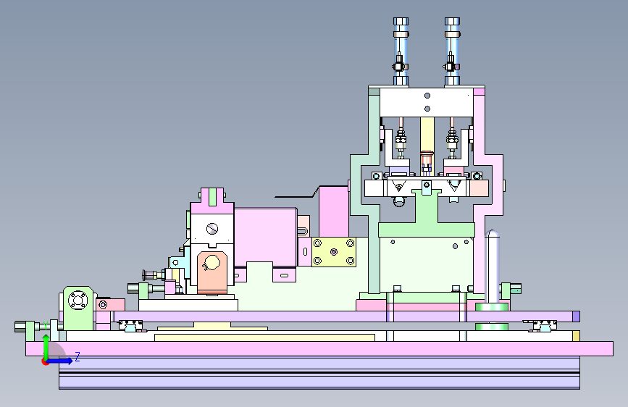The height and width of the screenshot is (407, 628).
Task: Pick the lavender aluminum extrusion base at bottom
Action: 319,372
